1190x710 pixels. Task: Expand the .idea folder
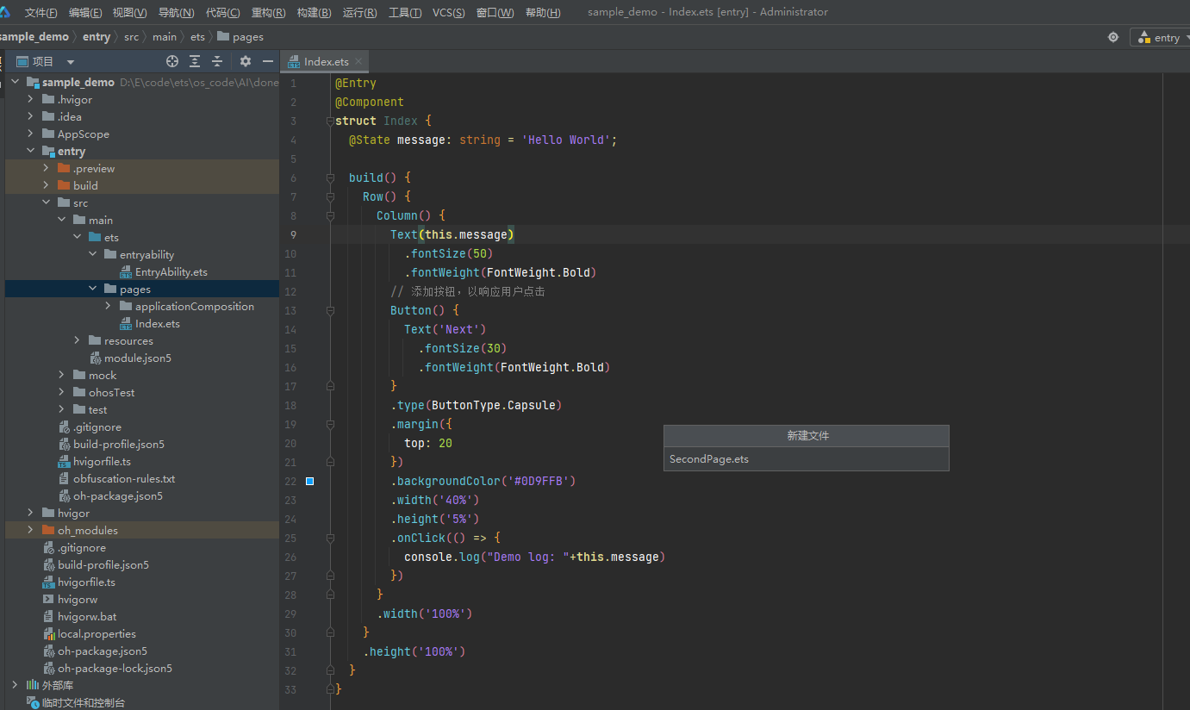(30, 117)
